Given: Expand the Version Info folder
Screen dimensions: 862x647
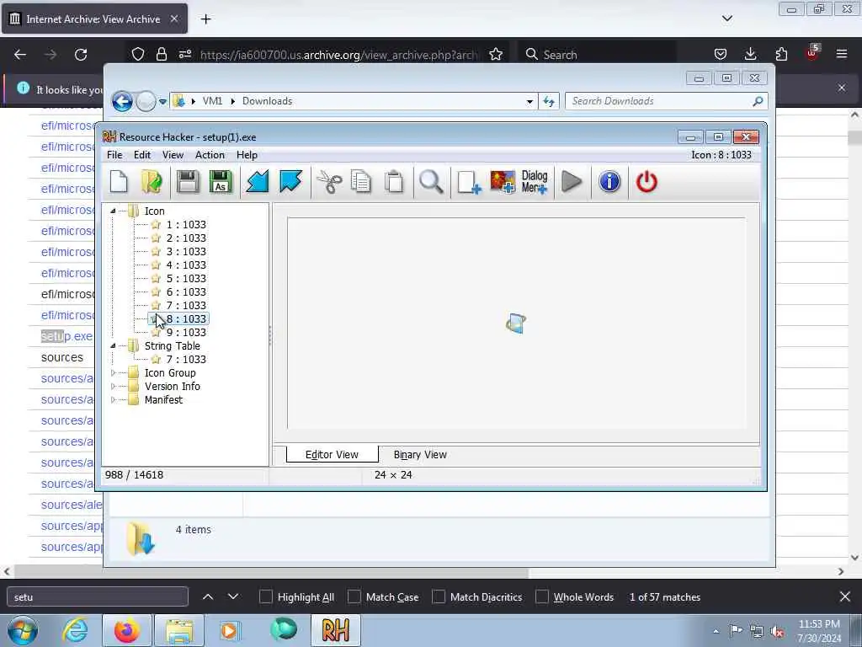Looking at the screenshot, I should pyautogui.click(x=113, y=386).
